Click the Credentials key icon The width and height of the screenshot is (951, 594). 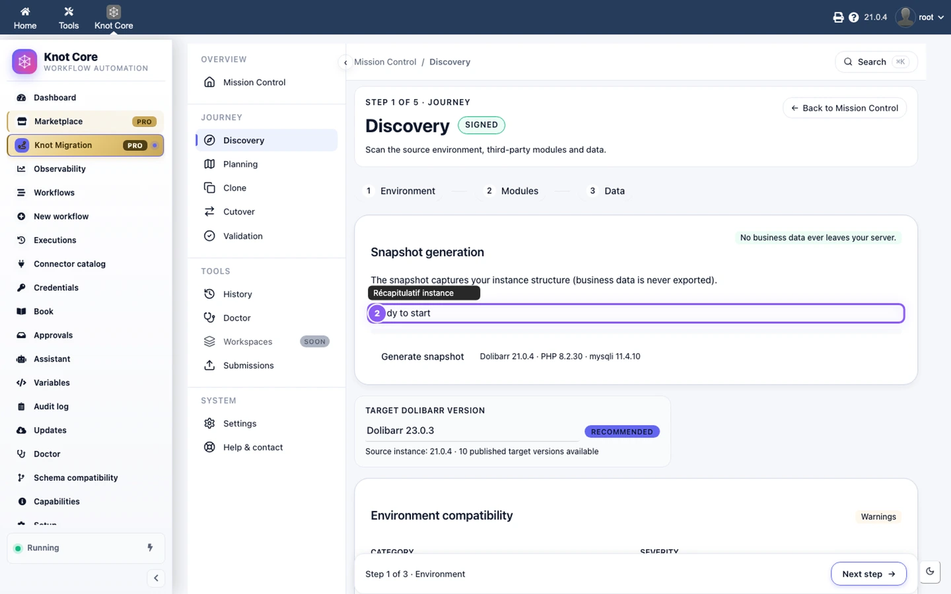tap(21, 288)
